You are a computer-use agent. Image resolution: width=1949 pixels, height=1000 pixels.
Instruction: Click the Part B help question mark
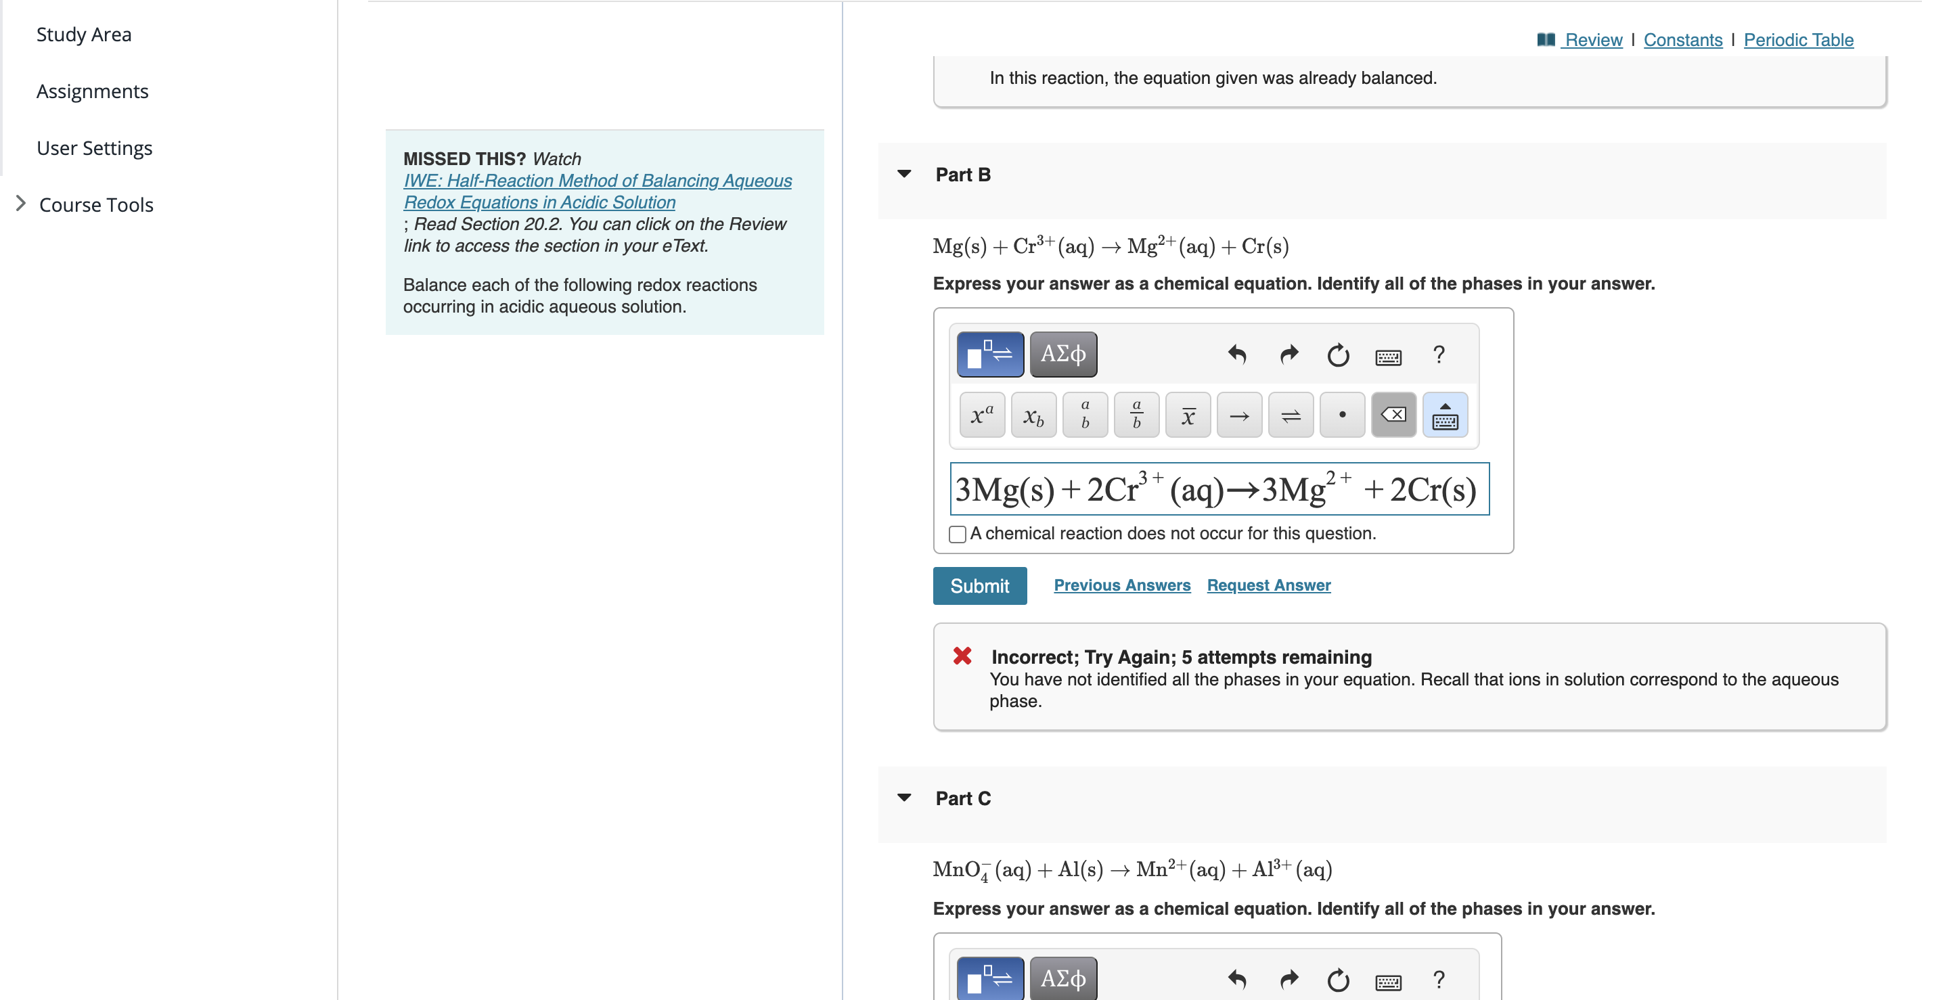pos(1438,354)
